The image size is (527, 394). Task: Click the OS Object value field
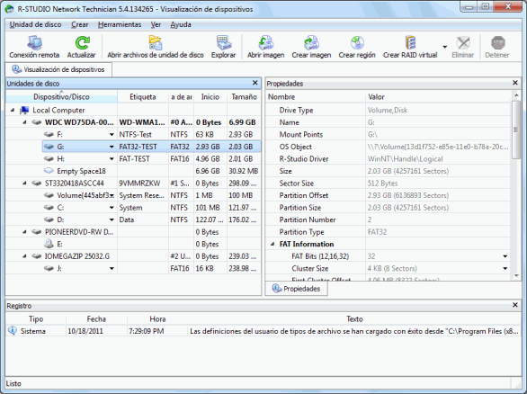pyautogui.click(x=438, y=147)
